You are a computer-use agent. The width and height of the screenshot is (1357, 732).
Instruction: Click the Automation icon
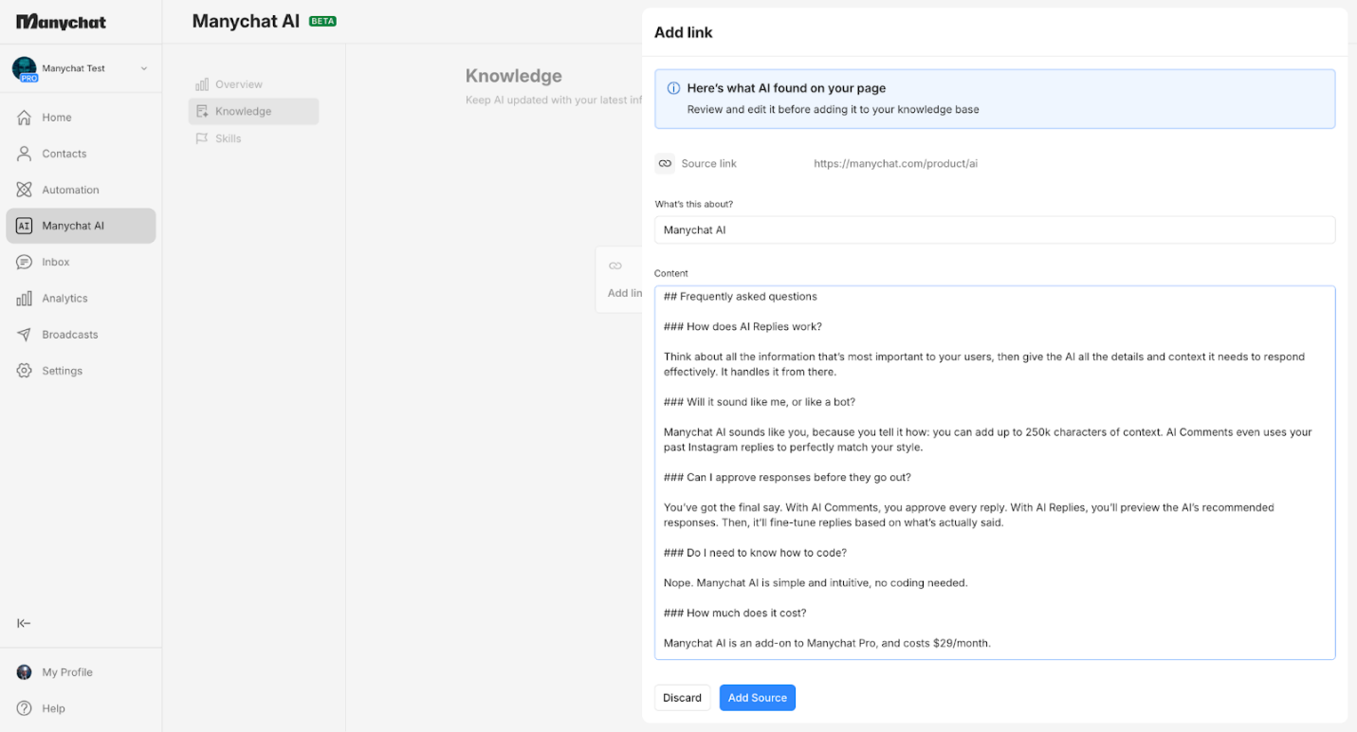[x=25, y=190]
